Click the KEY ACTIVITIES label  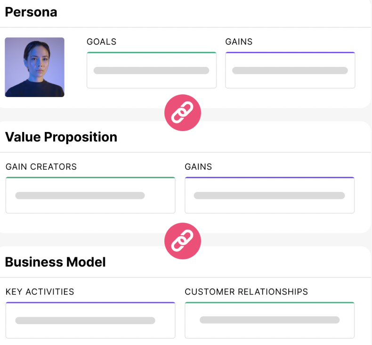(40, 292)
